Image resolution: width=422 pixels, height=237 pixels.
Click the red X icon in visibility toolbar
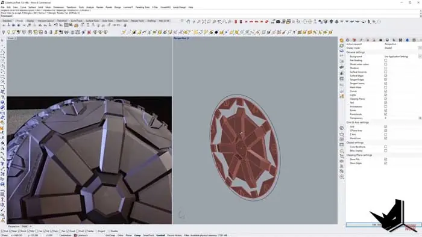pyautogui.click(x=89, y=32)
